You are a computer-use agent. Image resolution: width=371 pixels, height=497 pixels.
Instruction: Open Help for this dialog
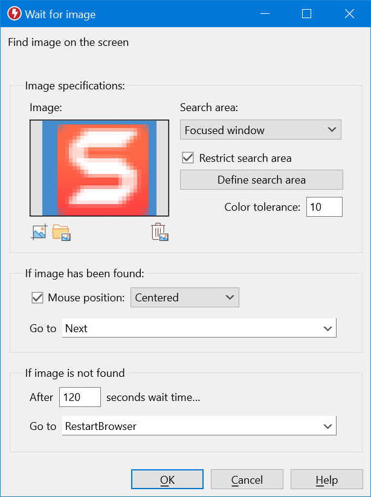coord(327,479)
